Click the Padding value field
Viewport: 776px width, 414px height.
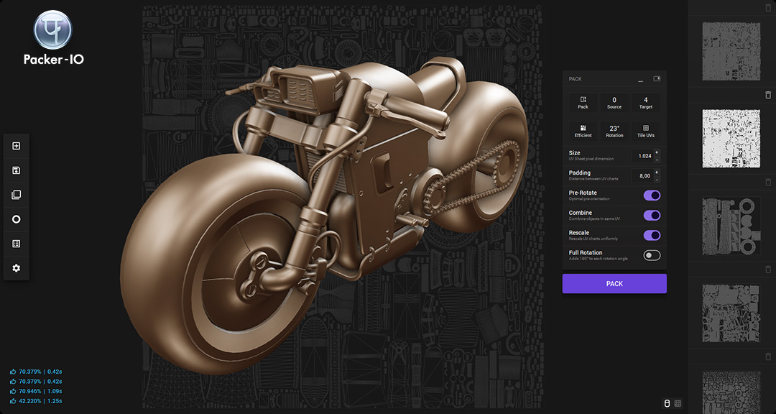point(642,176)
